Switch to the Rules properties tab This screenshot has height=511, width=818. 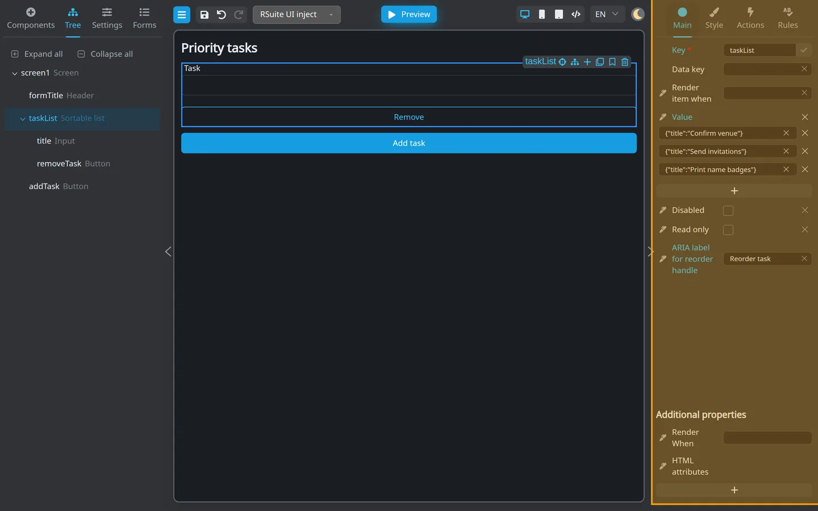point(788,19)
